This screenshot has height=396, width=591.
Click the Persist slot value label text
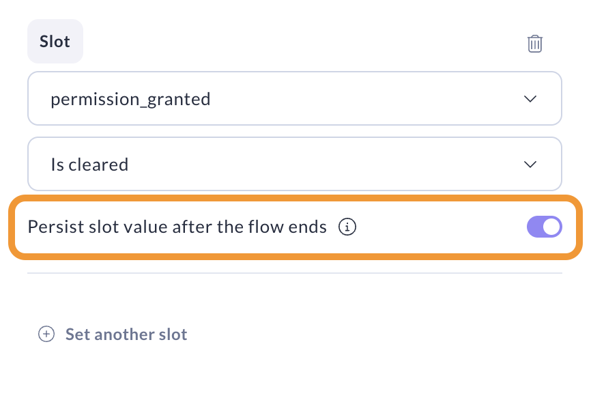[177, 227]
